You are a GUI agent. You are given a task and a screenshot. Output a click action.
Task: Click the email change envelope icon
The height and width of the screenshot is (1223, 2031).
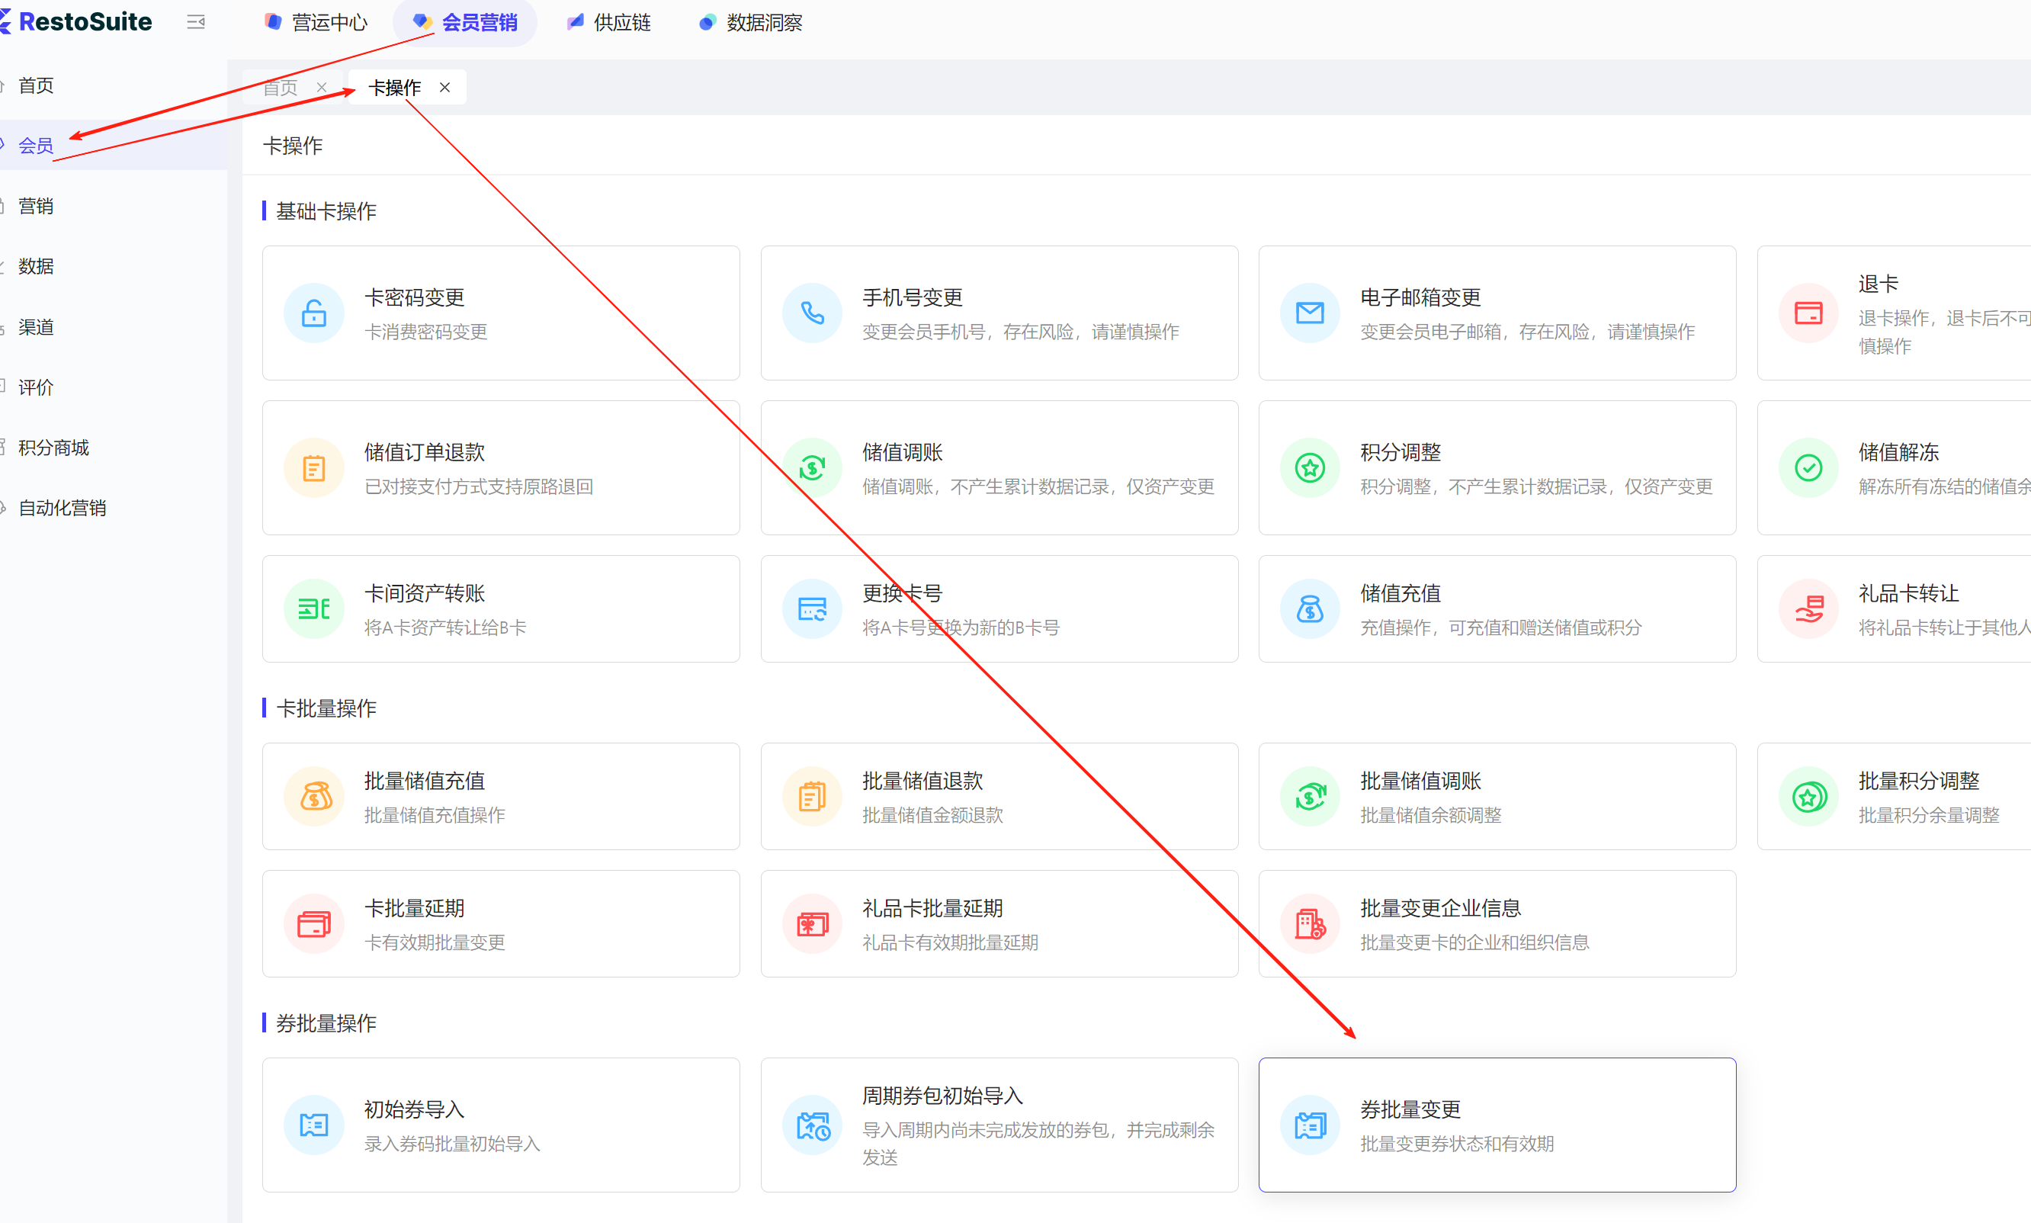point(1309,313)
